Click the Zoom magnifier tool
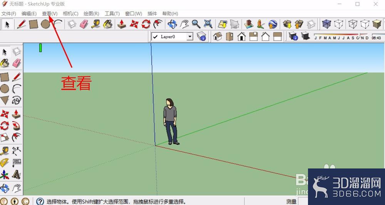385x205 pixels. click(x=196, y=24)
